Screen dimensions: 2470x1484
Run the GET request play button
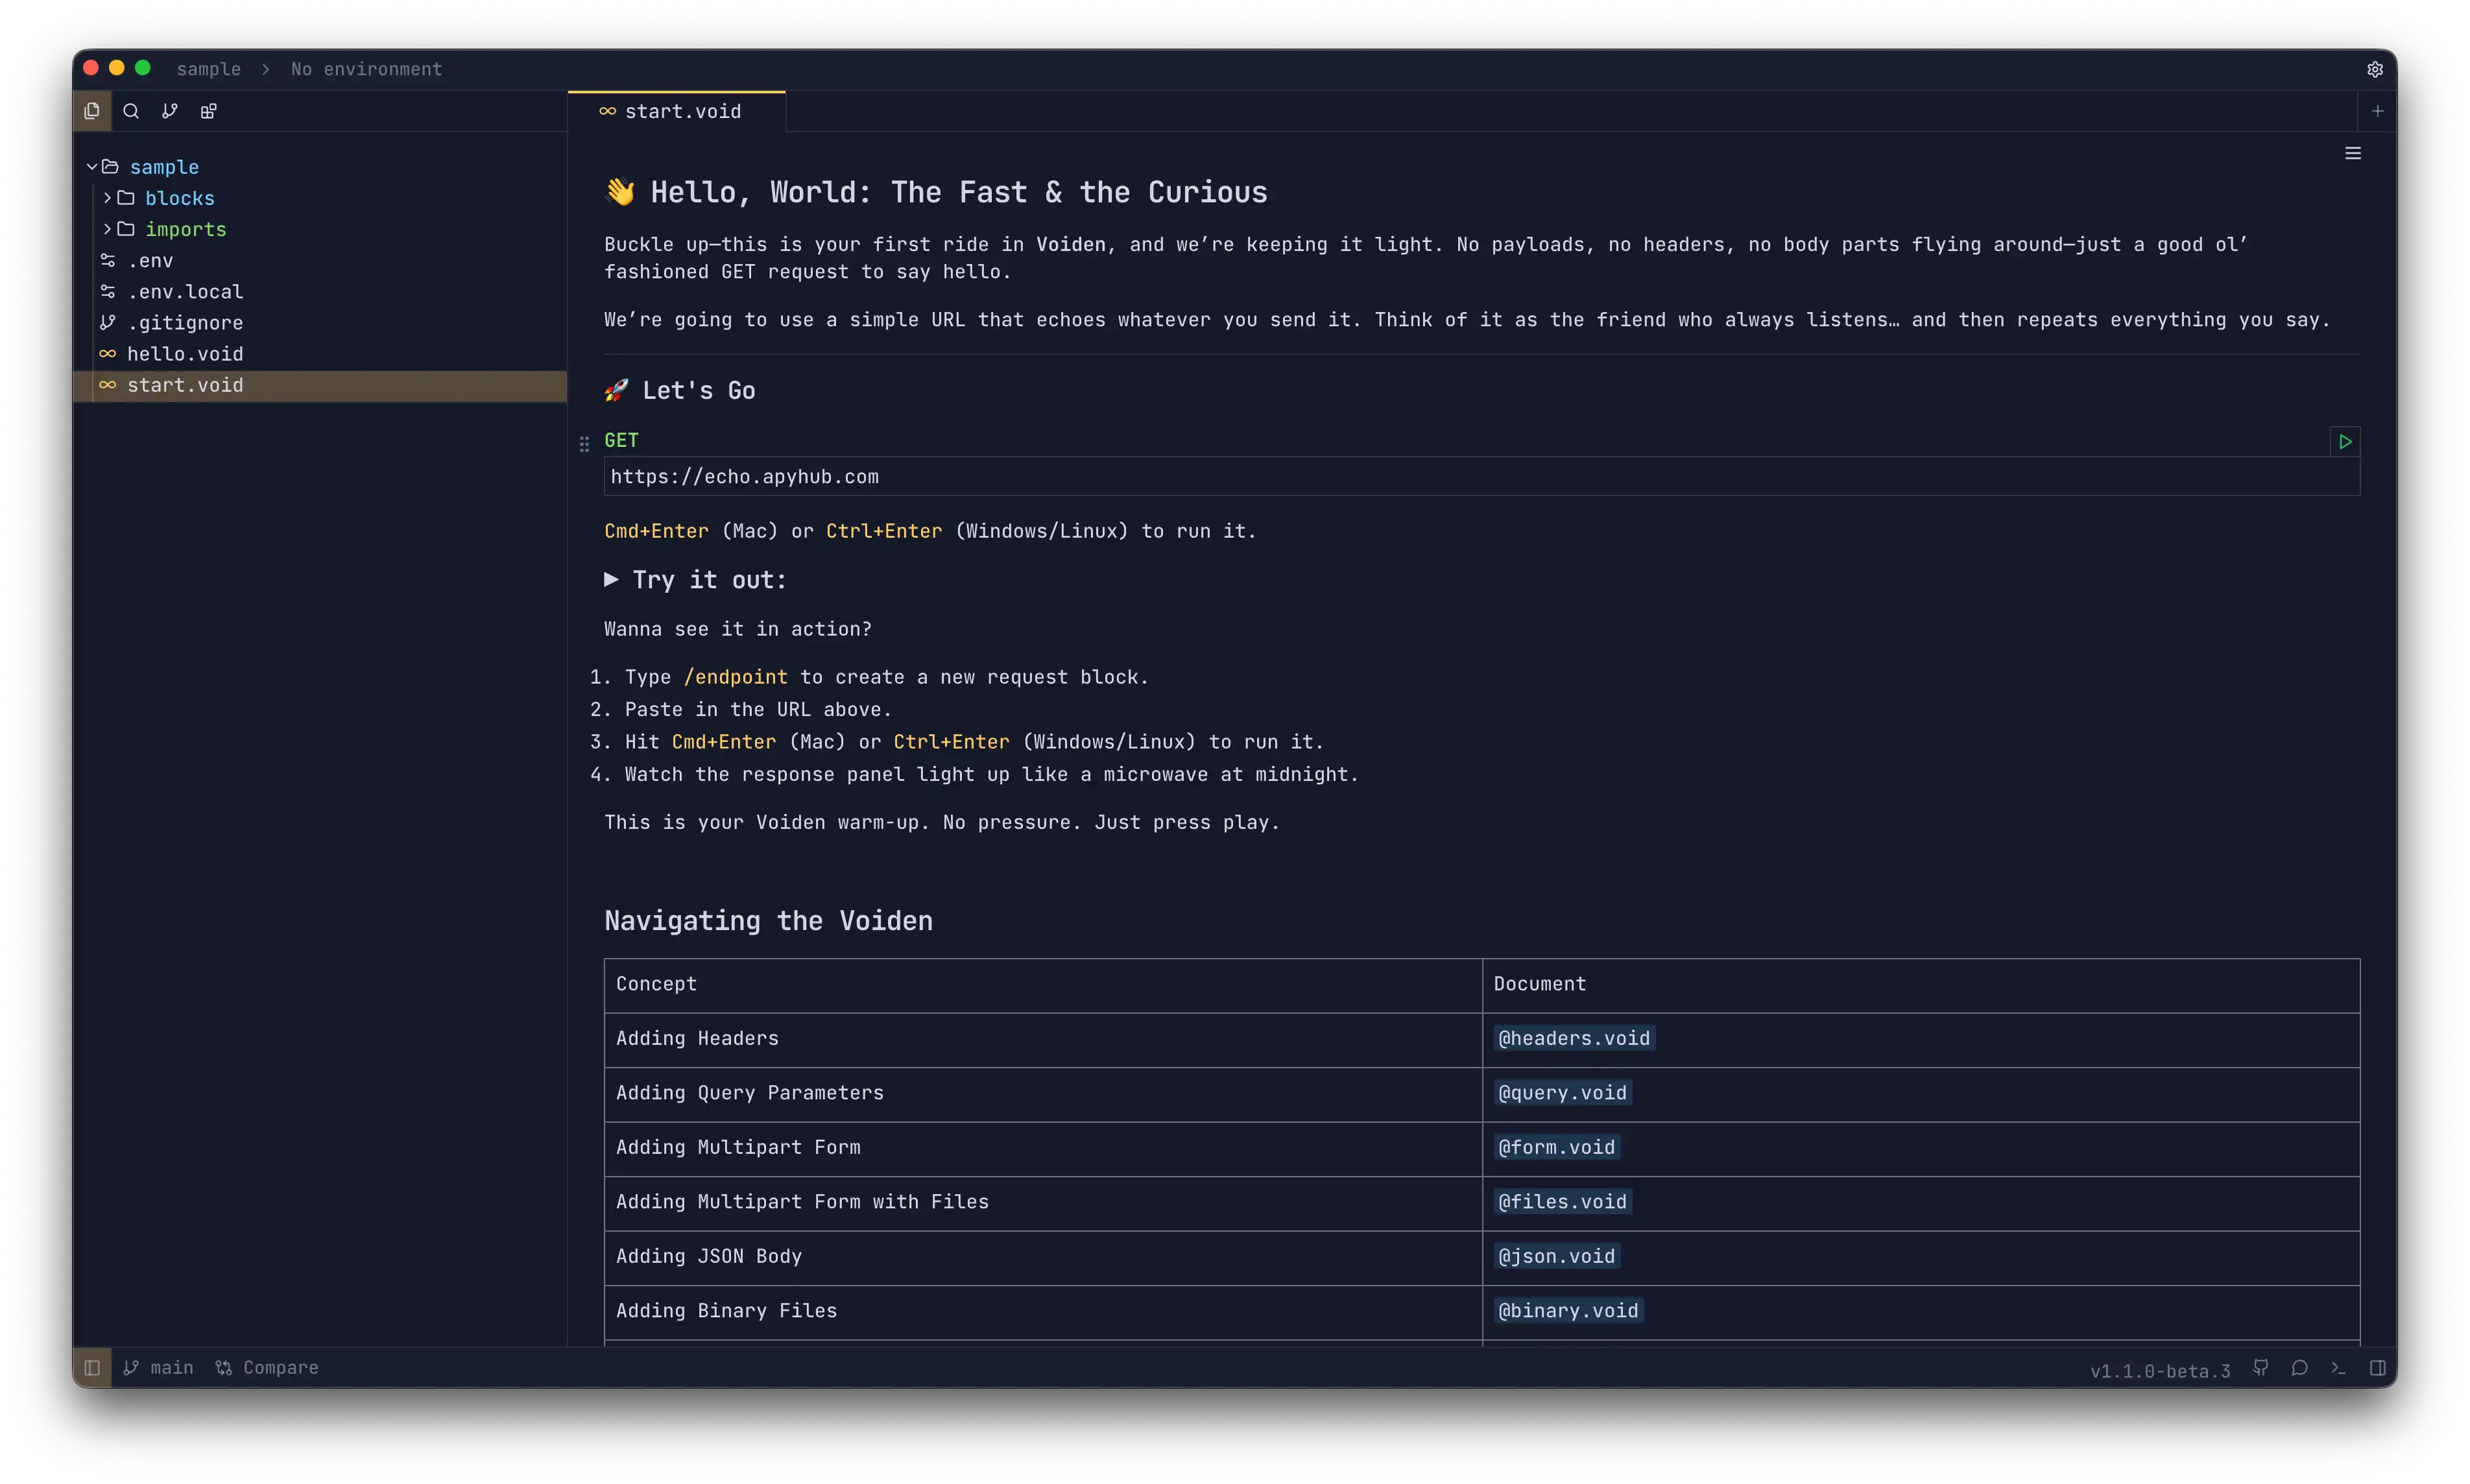[x=2345, y=441]
